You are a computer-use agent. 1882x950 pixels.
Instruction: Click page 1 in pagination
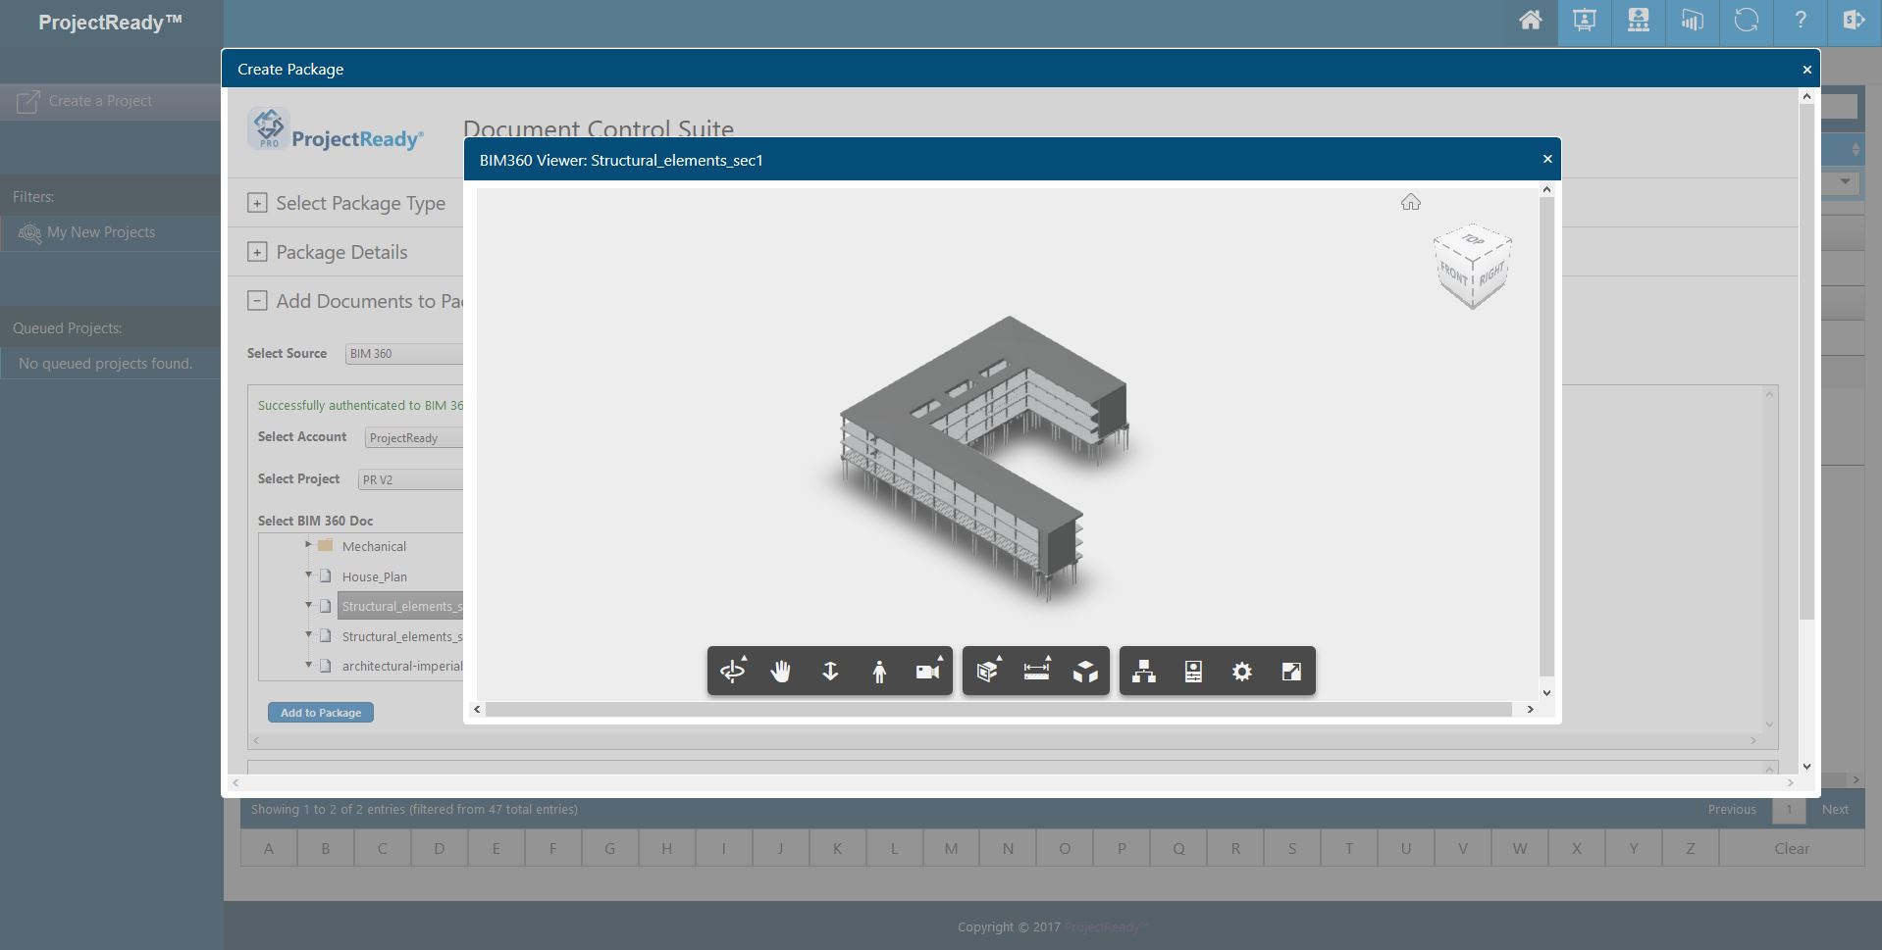click(1789, 810)
